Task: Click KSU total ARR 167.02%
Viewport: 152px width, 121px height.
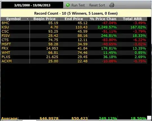Action: coord(138,27)
